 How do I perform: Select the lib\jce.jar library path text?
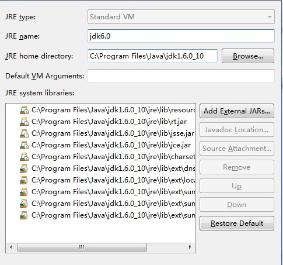(x=111, y=145)
